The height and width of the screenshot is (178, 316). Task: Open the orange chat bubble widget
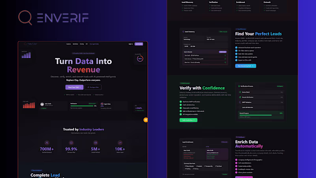[x=146, y=120]
